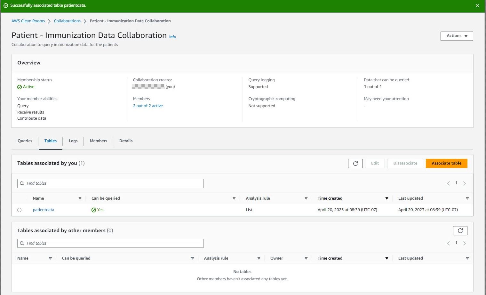
Task: Go to the previous page of your tables
Action: coord(448,183)
